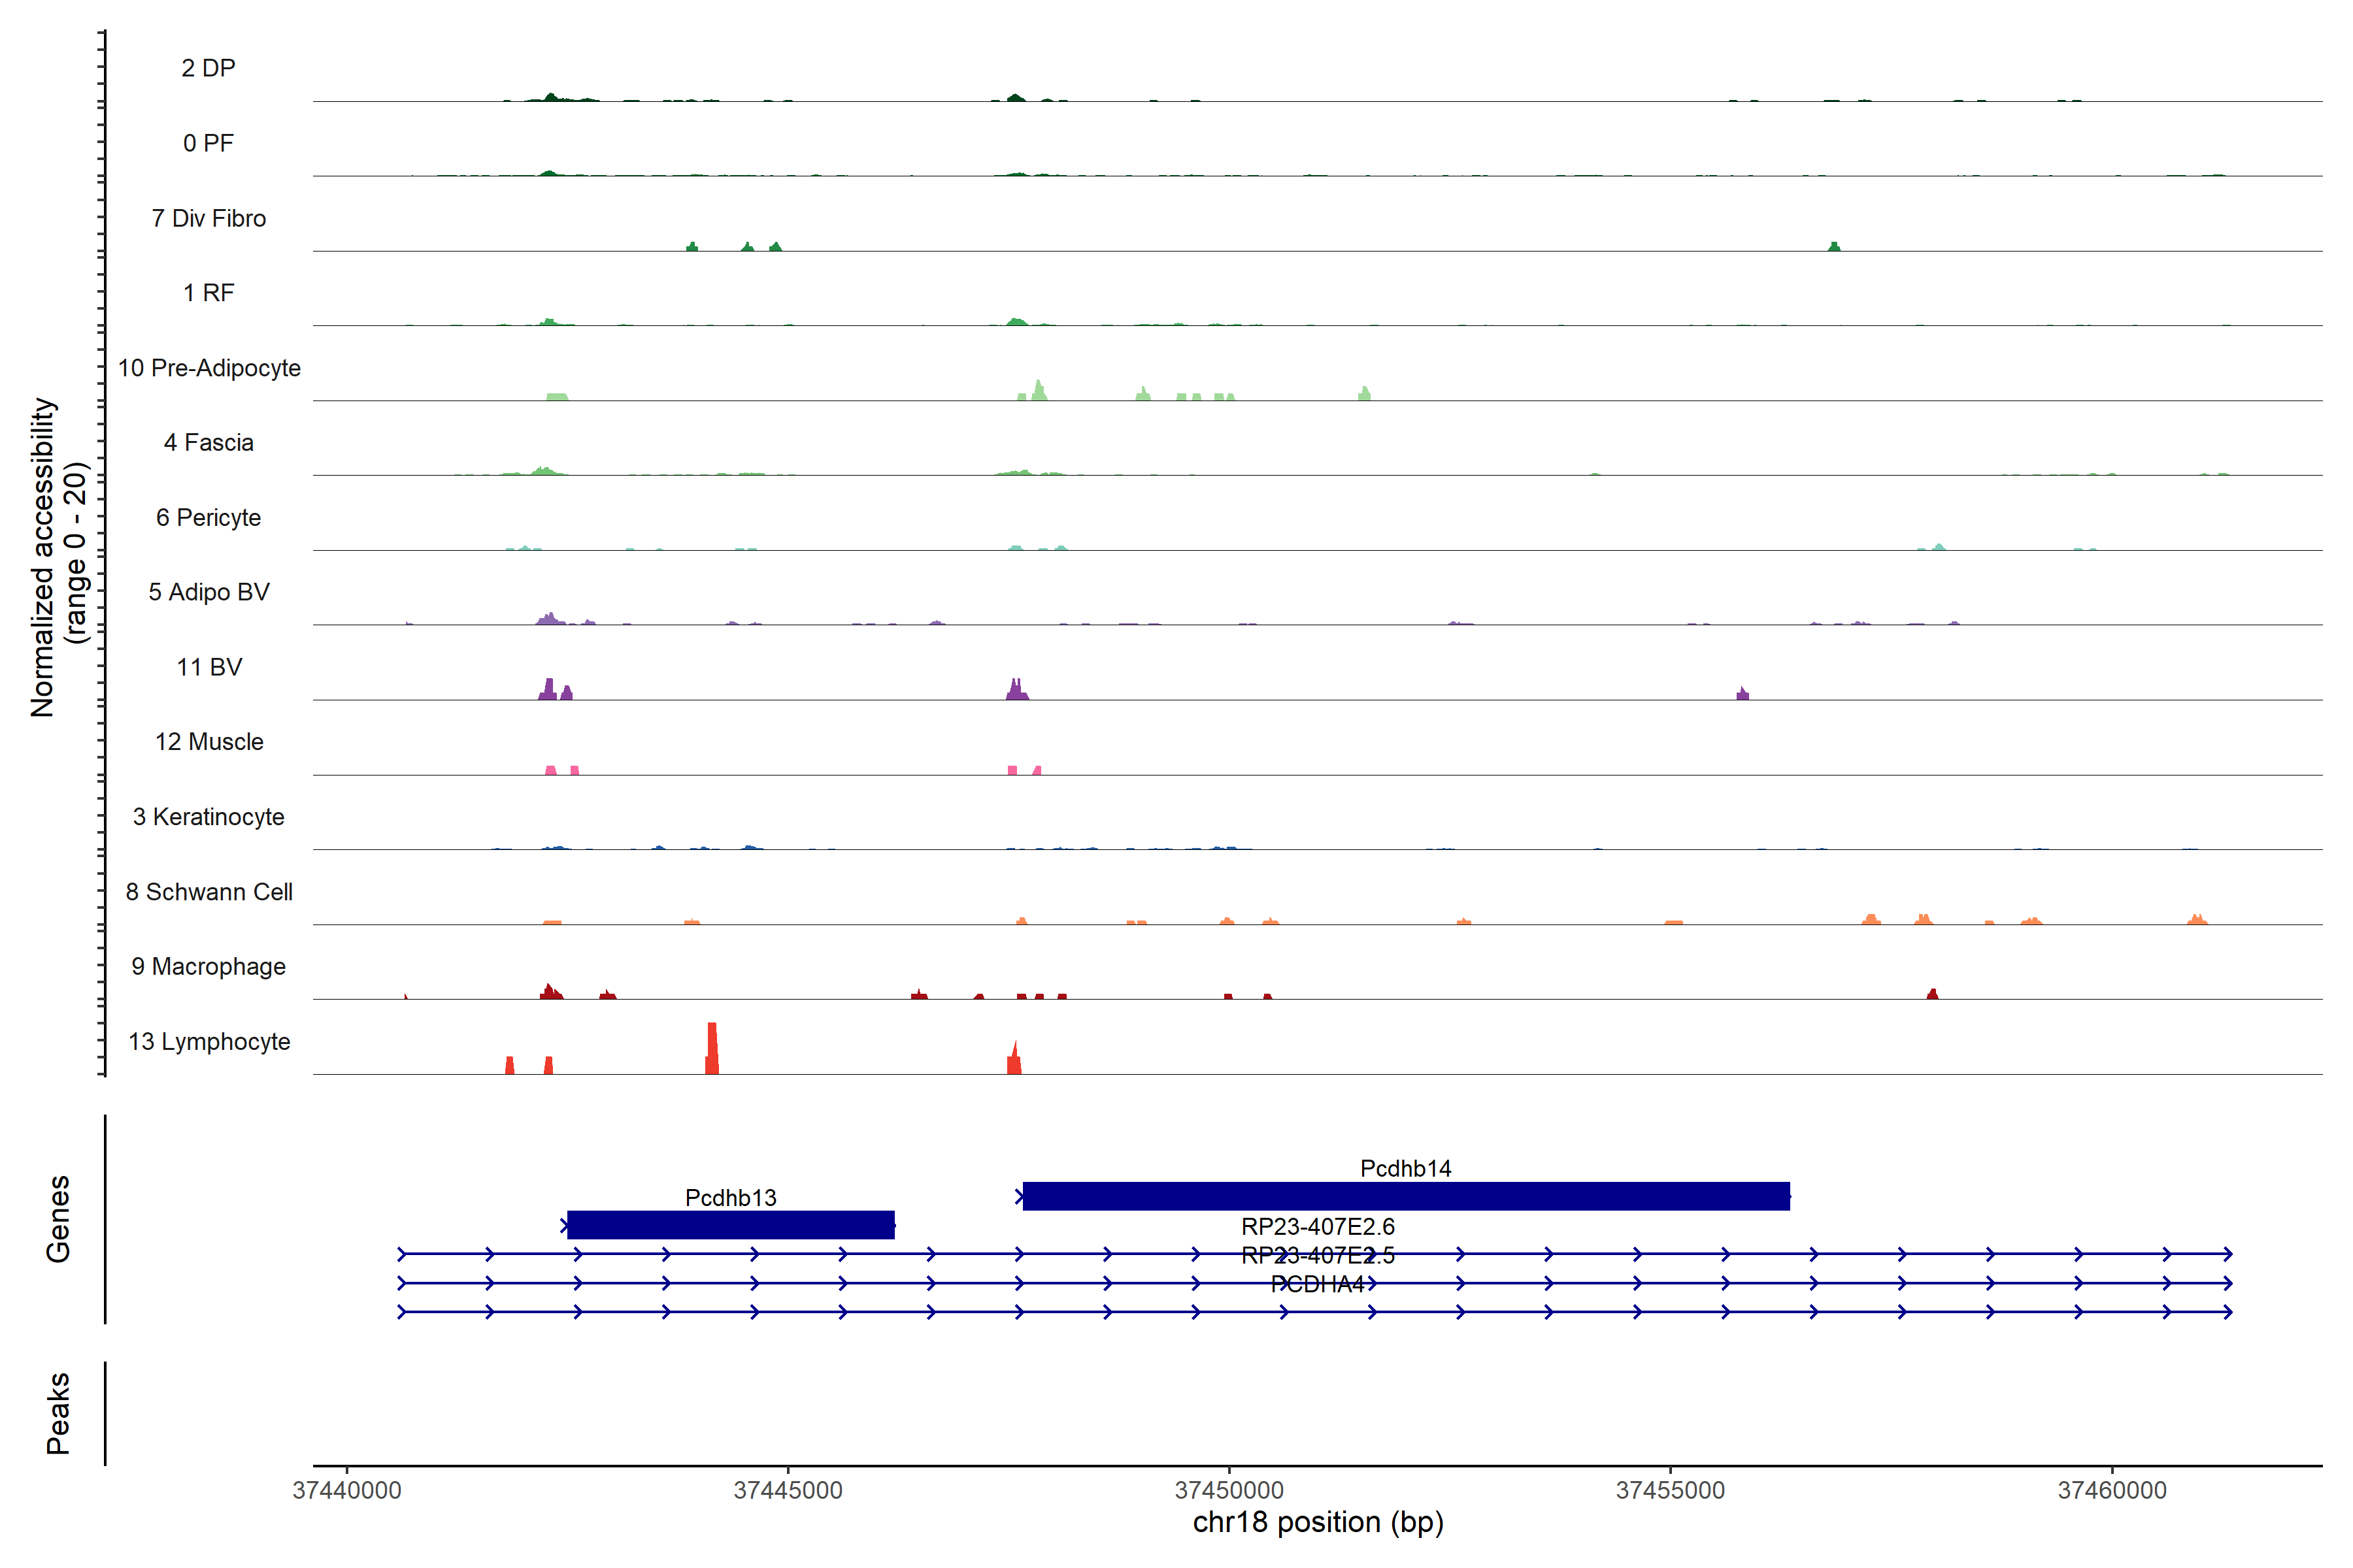Select the 13 Lymphocyte track label

[209, 1041]
